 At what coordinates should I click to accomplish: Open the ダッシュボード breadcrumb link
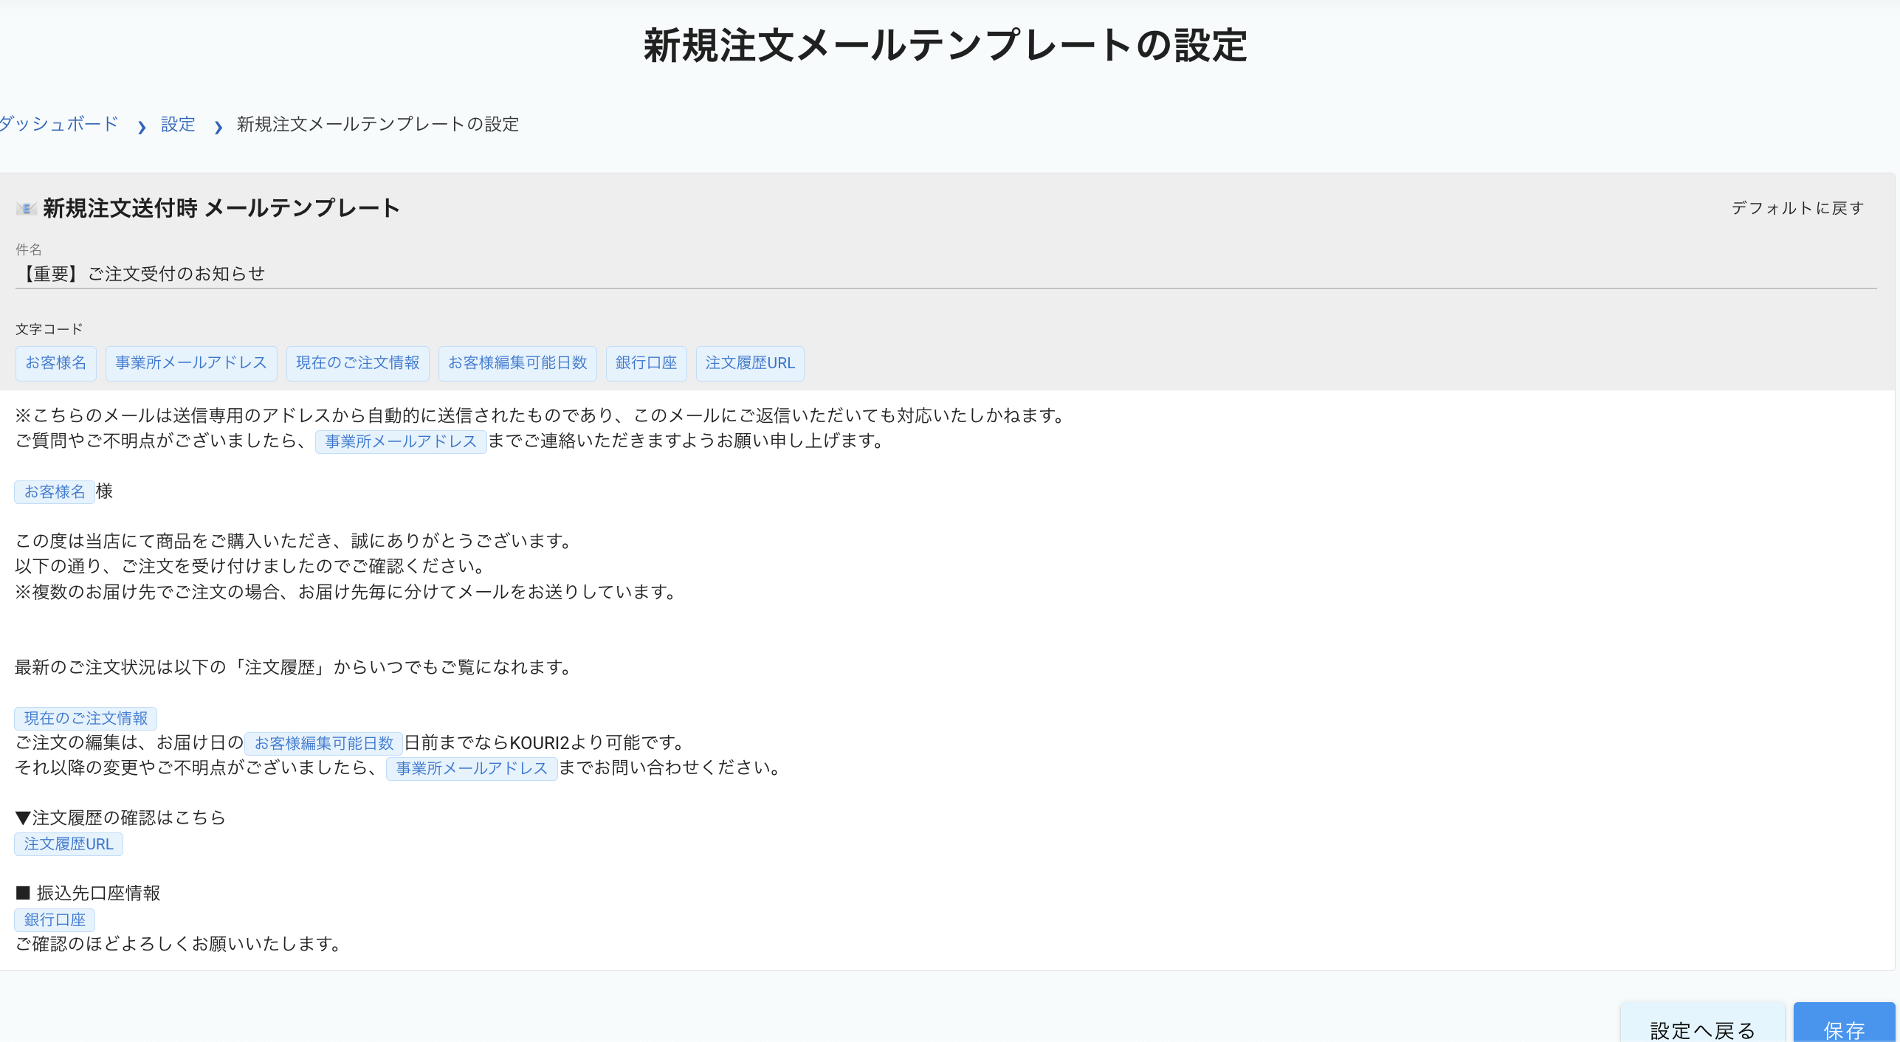[58, 124]
